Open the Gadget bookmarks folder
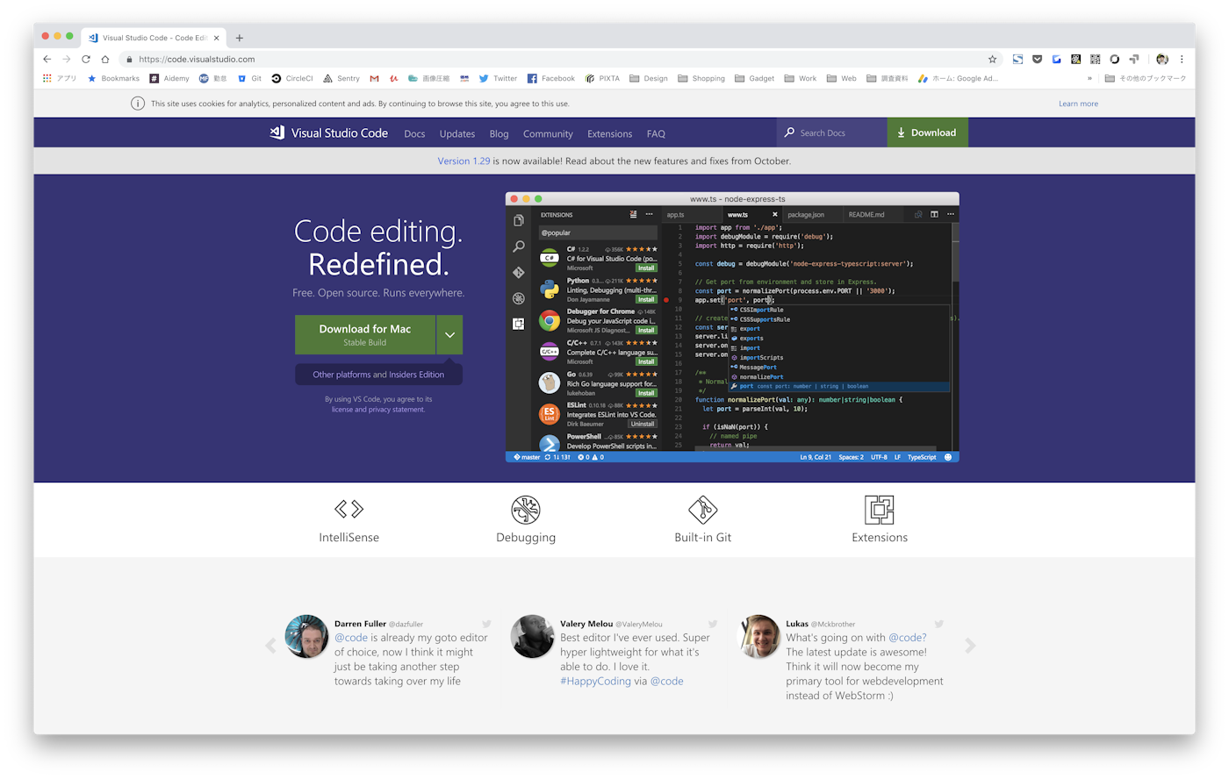Image resolution: width=1229 pixels, height=779 pixels. 755,78
